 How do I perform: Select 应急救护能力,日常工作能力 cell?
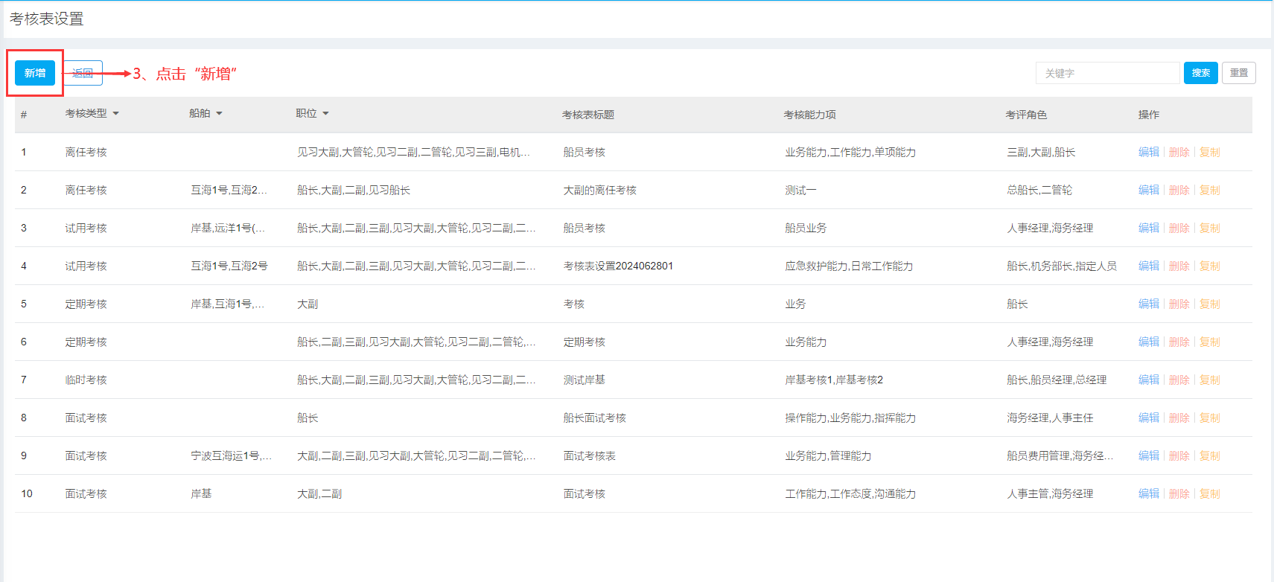tap(849, 266)
